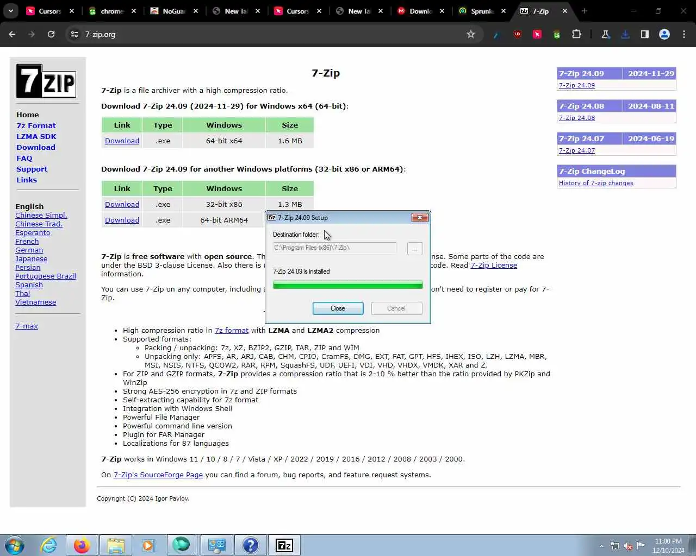Open the Chrome profile avatar

point(664,34)
